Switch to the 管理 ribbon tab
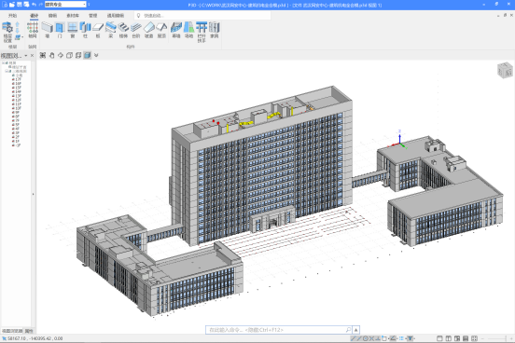 point(93,16)
